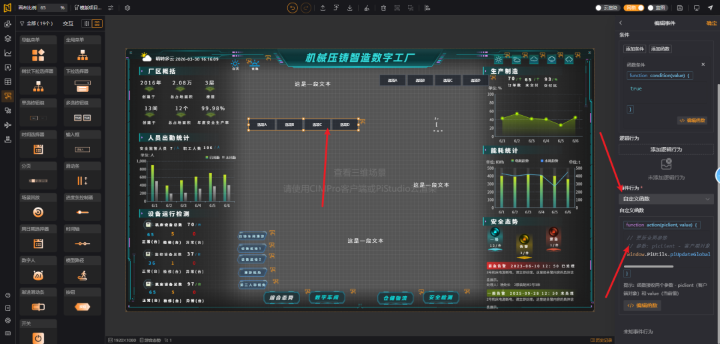Go back with the left chevron beside 编辑事件
Screen dimensions: 720x344
(621, 23)
